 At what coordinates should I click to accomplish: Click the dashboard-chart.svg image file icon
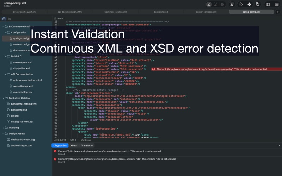click(x=8, y=139)
